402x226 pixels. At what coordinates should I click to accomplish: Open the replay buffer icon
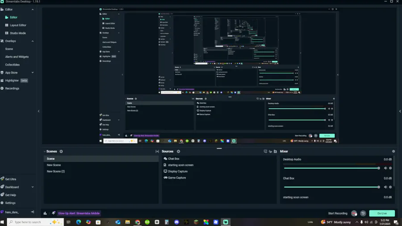pos(363,213)
